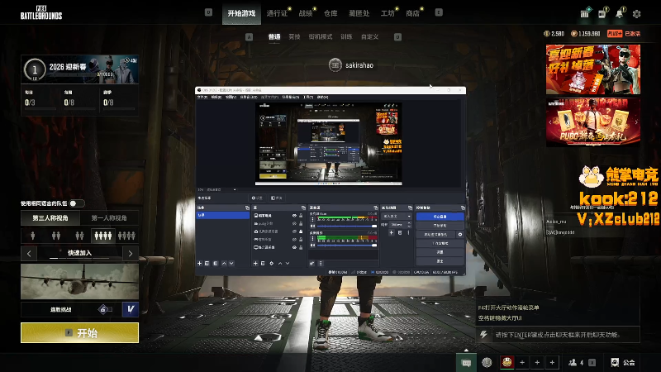This screenshot has width=661, height=372.
Task: Toggle lock on first OBS source row
Action: [x=301, y=216]
